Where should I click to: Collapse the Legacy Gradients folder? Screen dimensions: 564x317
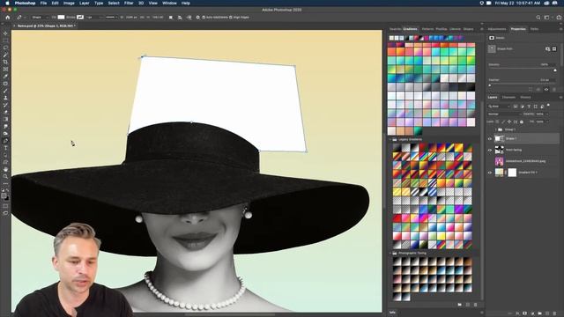tap(390, 139)
